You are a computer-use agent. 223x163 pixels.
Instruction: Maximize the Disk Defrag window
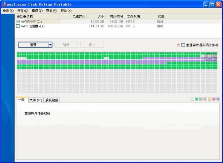(212, 5)
